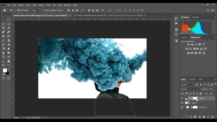This screenshot has height=122, width=217.
Task: Add a Brightness/Contrast adjustment
Action: coord(188,44)
